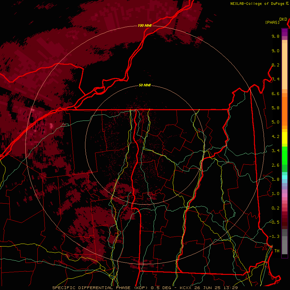This screenshot has height=290, width=290.
Task: Pick the light peach segment near 8.2
Action: coord(285,67)
